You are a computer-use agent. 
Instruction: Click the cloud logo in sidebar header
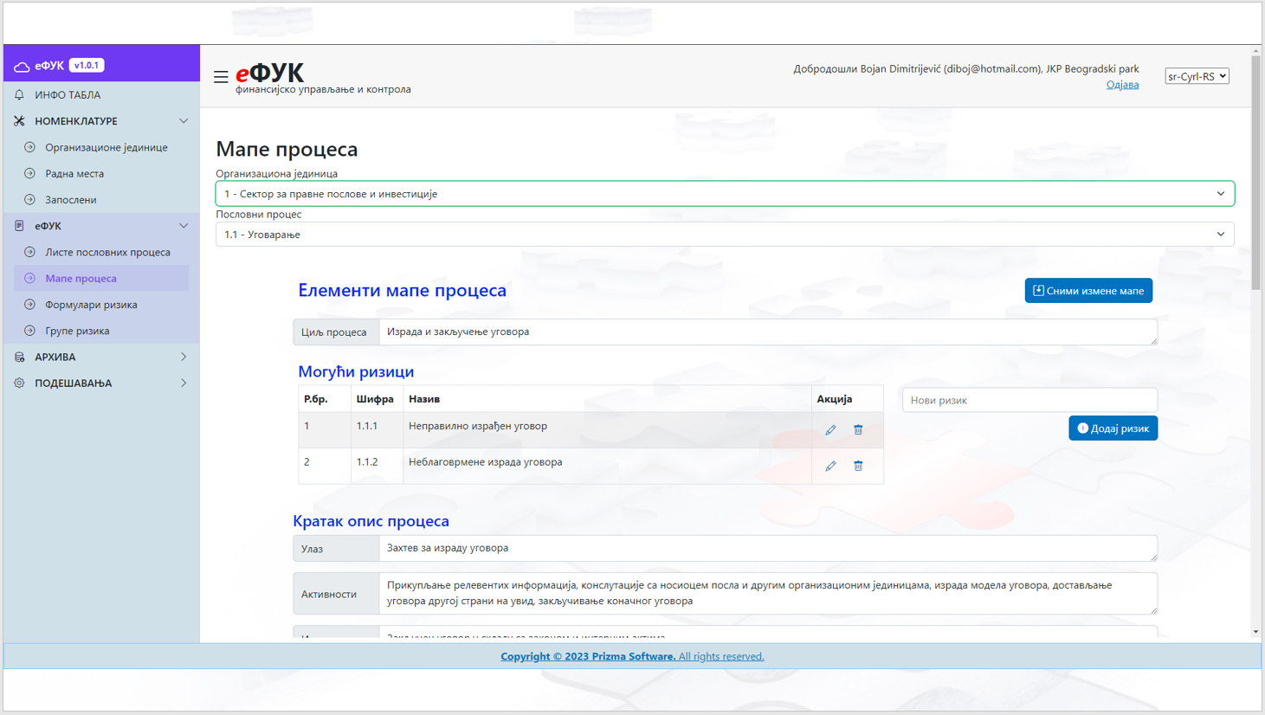click(x=22, y=66)
